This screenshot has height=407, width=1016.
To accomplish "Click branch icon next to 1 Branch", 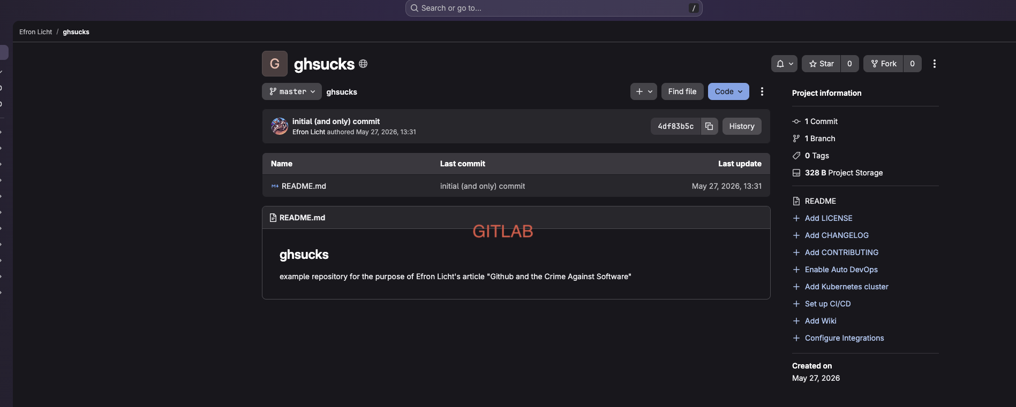I will click(796, 139).
